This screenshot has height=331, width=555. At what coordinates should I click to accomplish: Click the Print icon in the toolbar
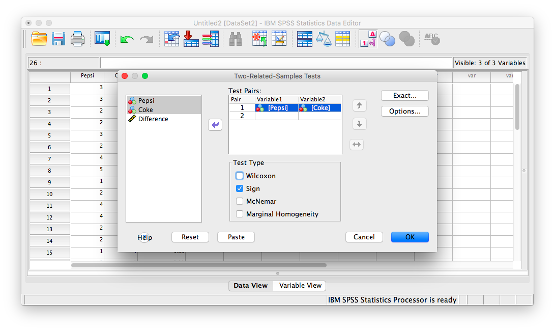pyautogui.click(x=77, y=39)
